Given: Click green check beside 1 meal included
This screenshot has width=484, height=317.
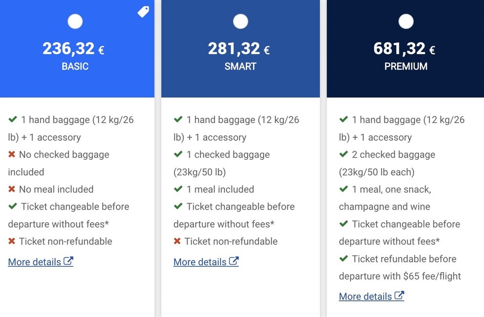Looking at the screenshot, I should 178,189.
